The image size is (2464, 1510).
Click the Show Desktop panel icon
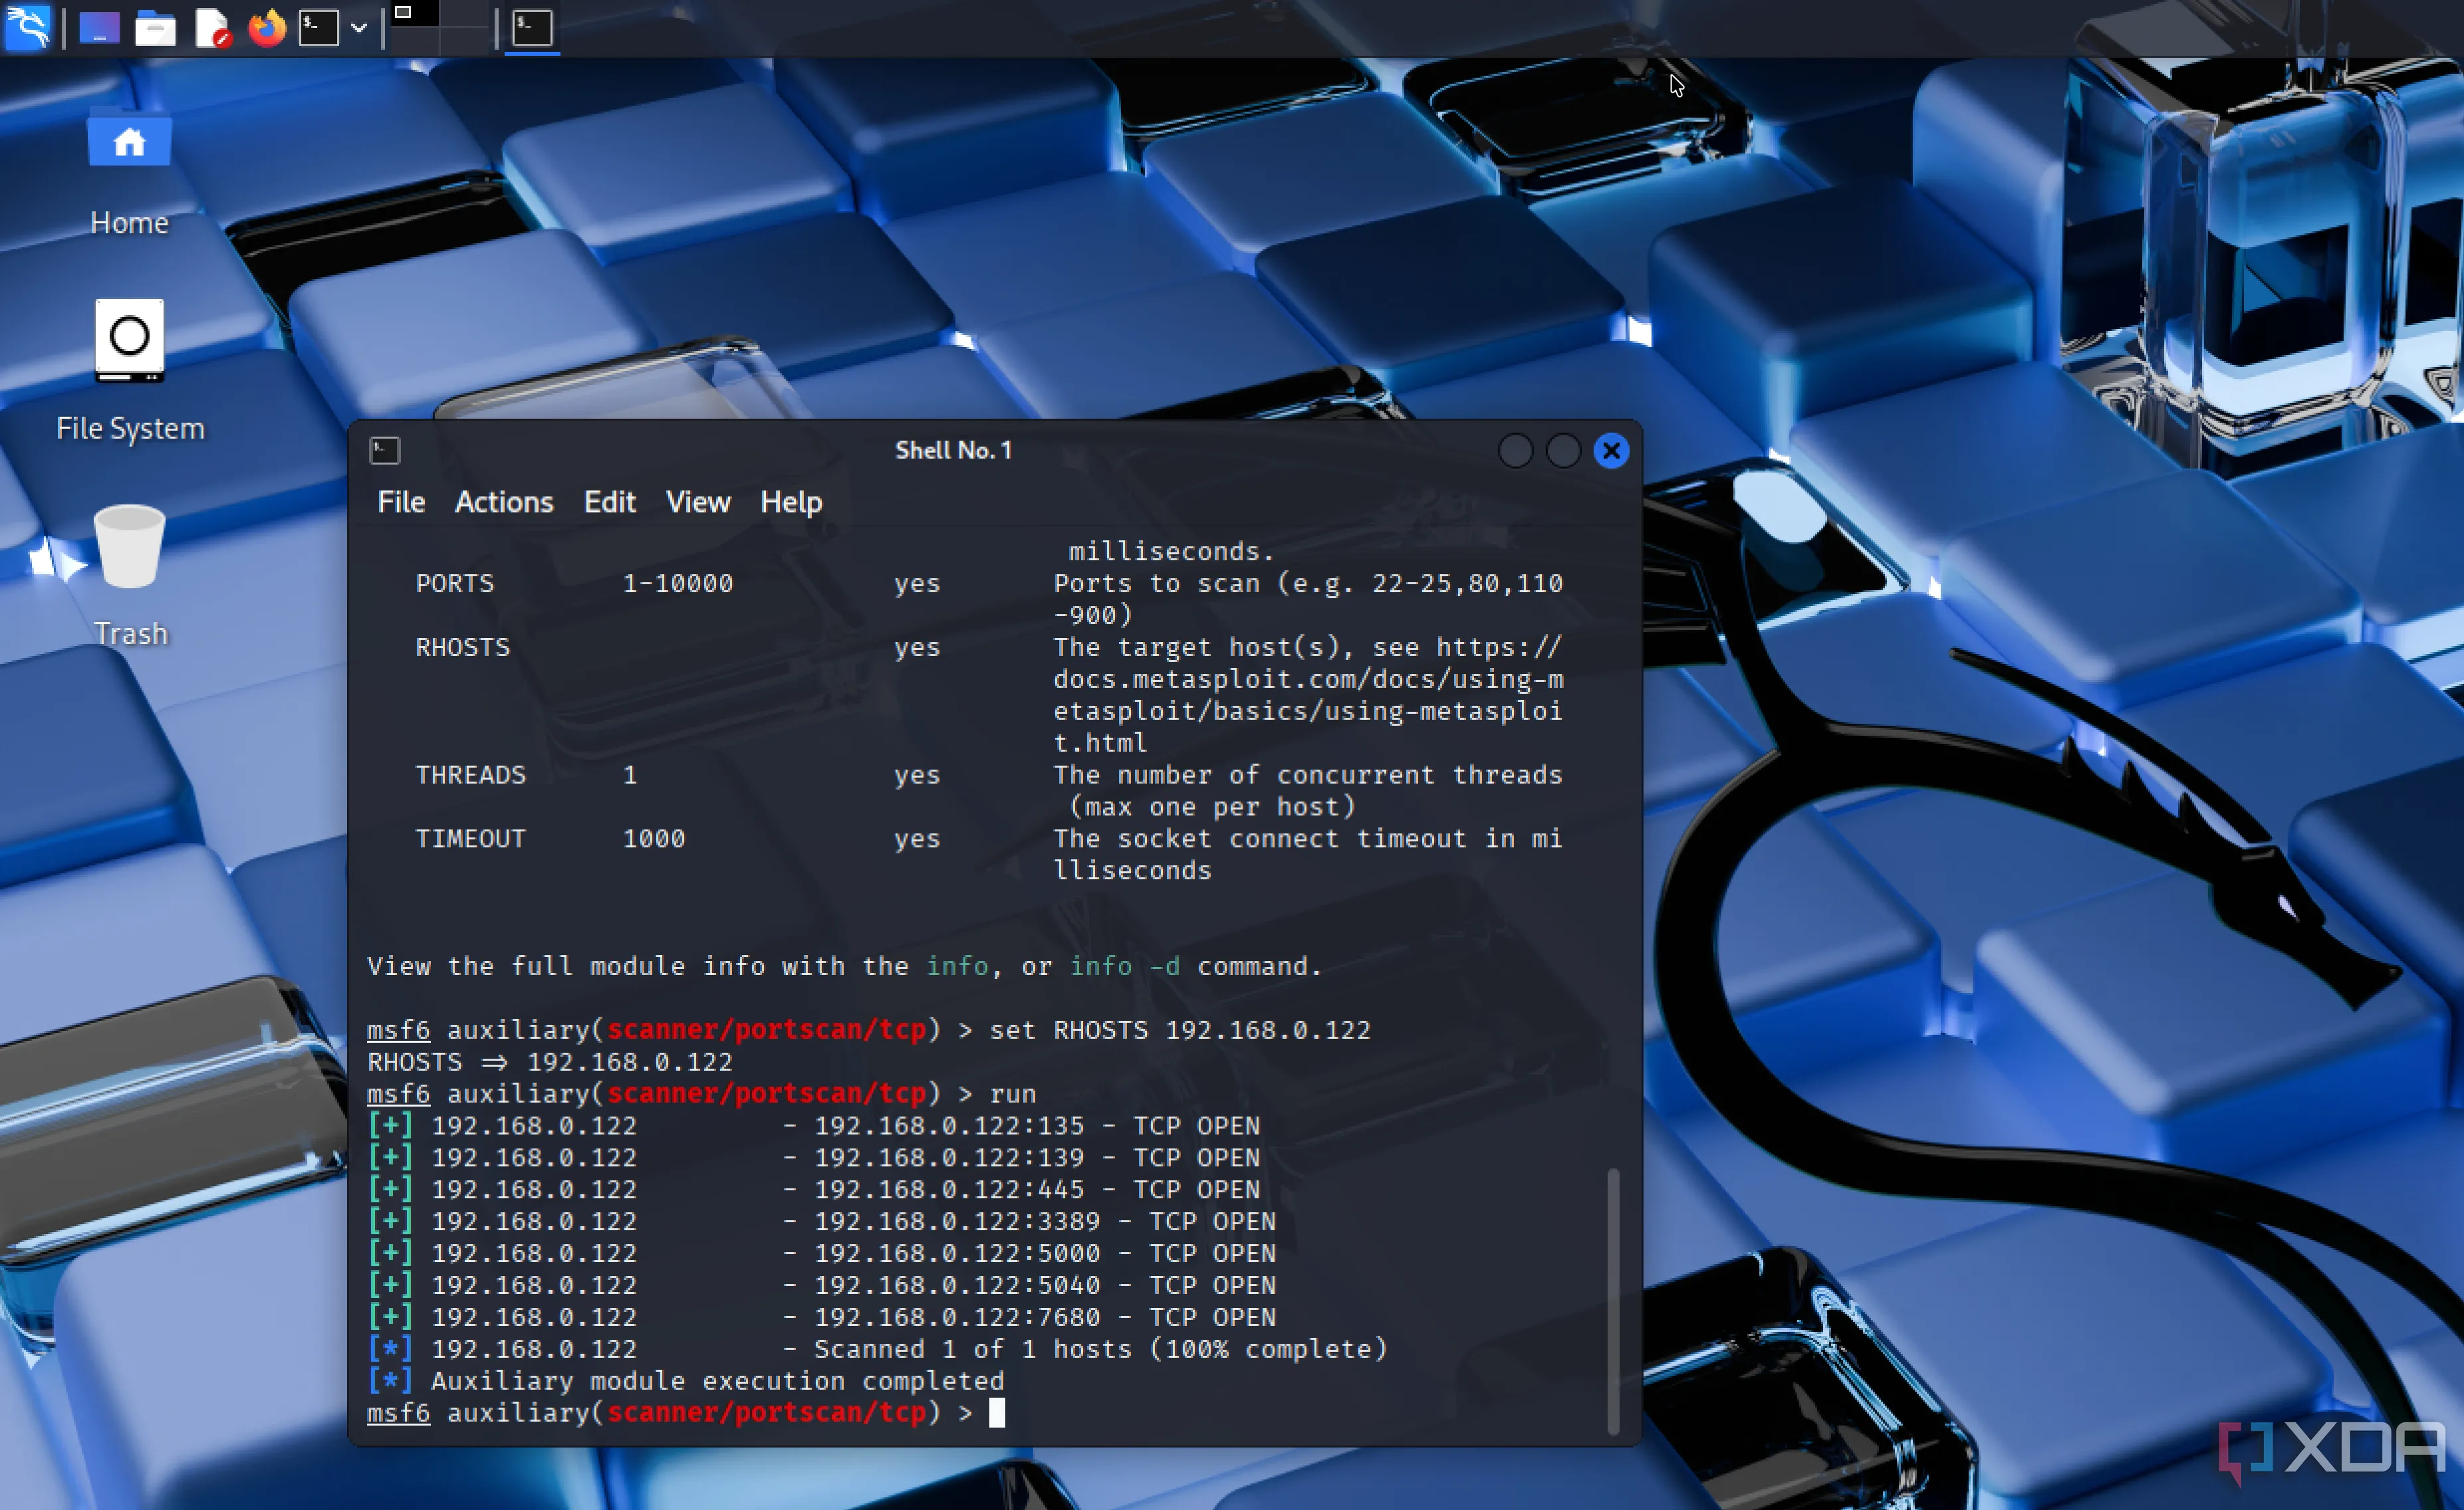point(99,27)
